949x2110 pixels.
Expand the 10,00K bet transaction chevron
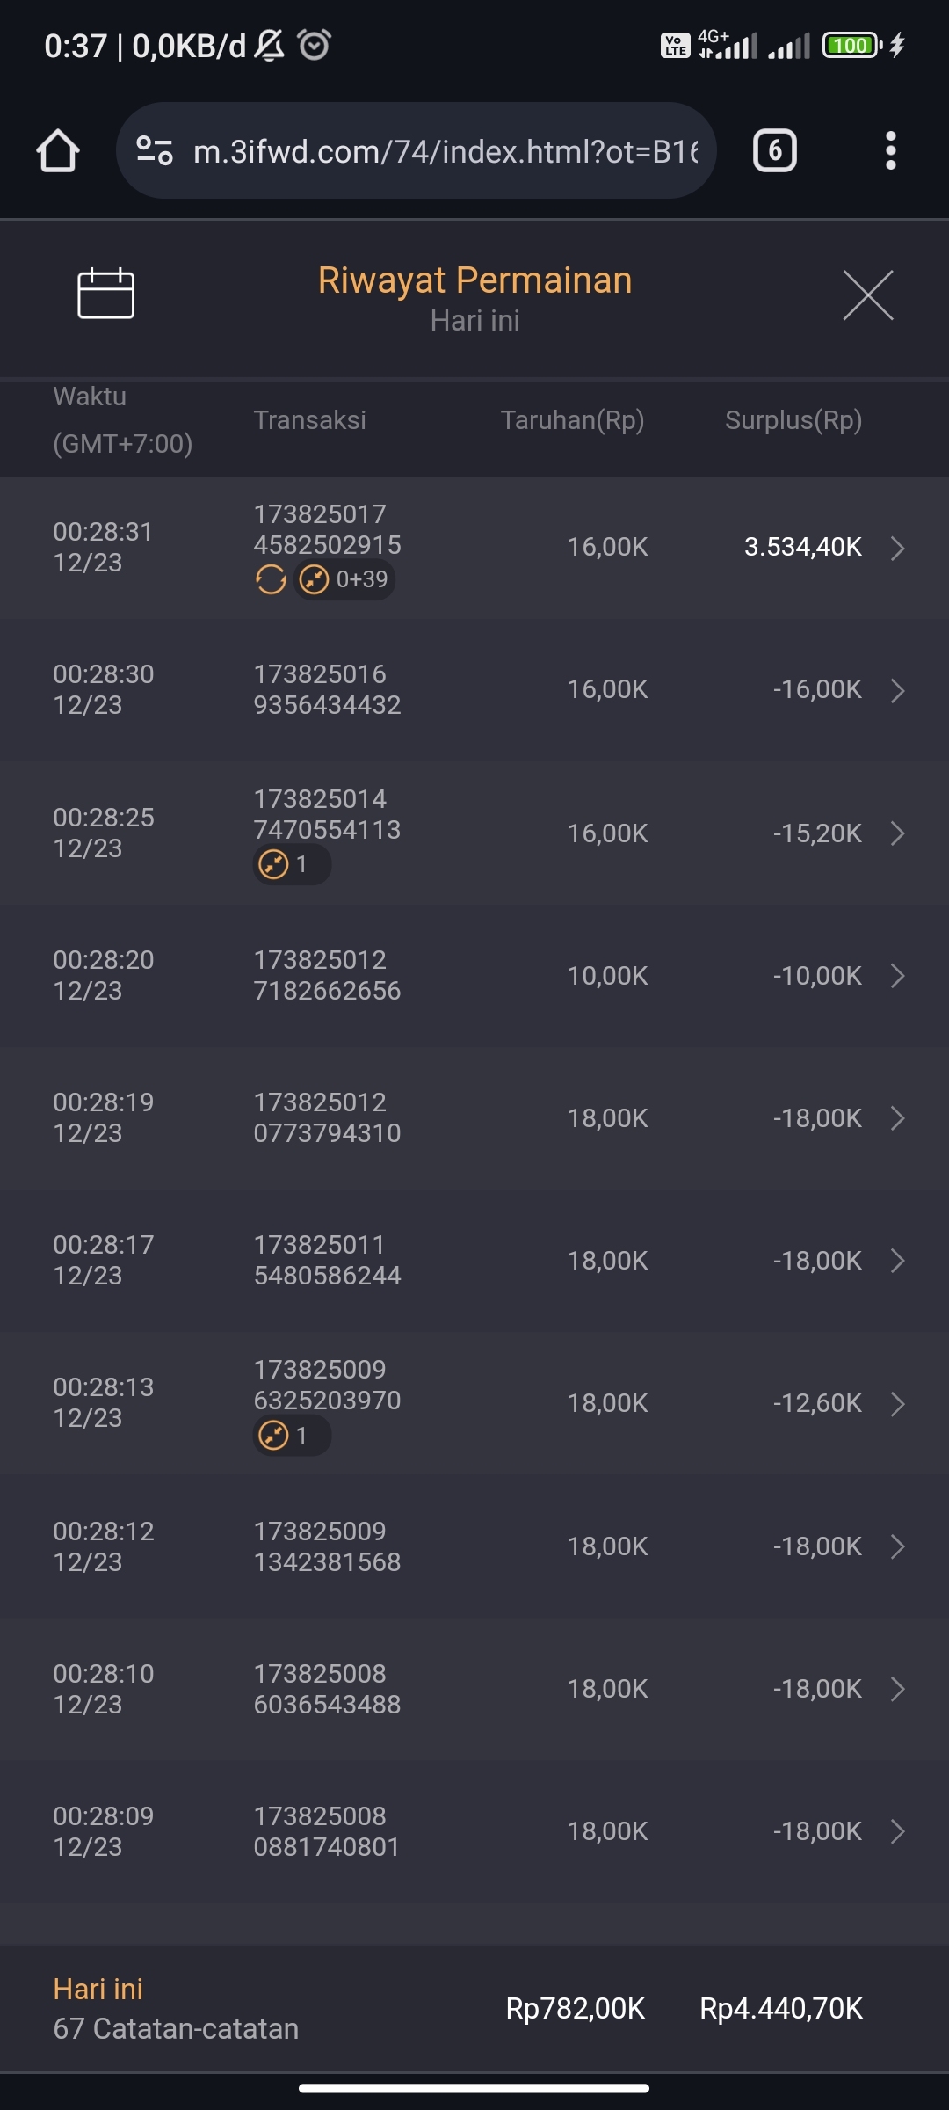pos(897,976)
